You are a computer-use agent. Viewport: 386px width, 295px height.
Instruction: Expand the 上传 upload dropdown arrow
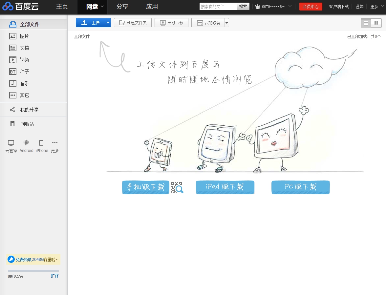click(108, 23)
